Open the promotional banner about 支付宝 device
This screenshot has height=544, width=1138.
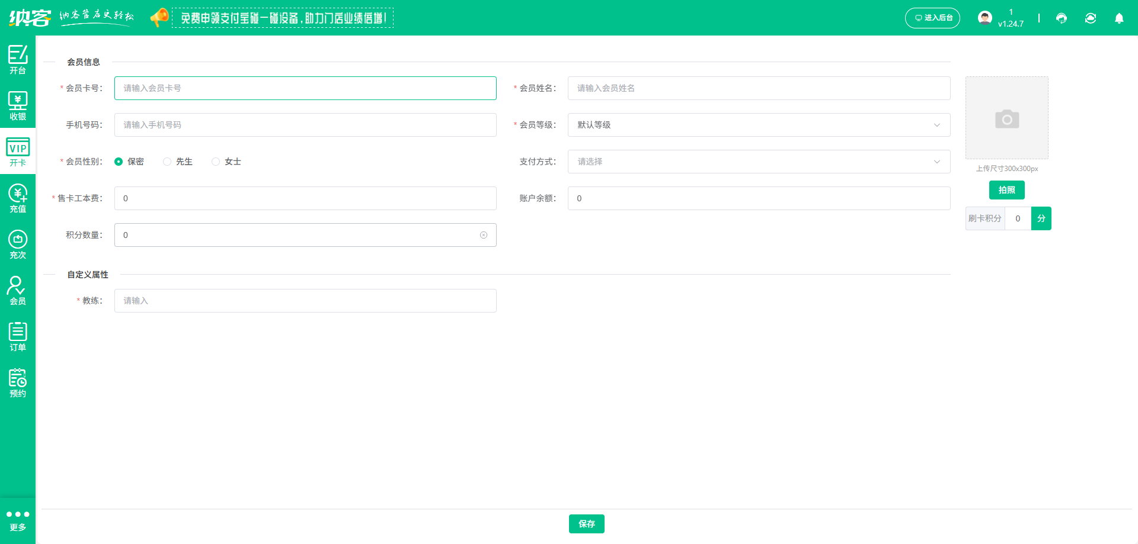coord(283,18)
